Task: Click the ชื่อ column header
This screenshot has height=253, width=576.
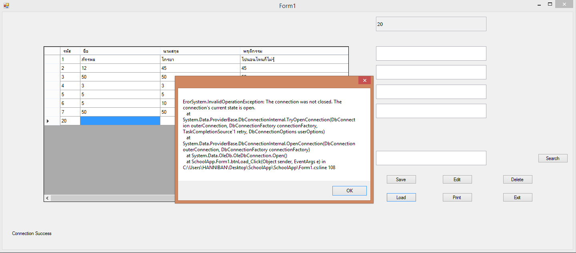Action: coord(120,51)
